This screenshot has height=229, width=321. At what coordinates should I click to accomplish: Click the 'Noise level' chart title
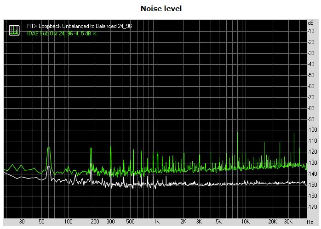(x=161, y=9)
